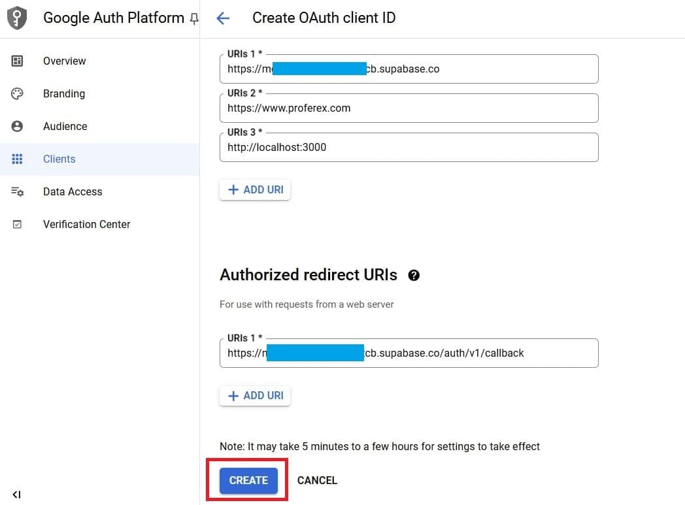685x505 pixels.
Task: Click the URIs 2 field containing proferex.com
Action: [x=409, y=108]
